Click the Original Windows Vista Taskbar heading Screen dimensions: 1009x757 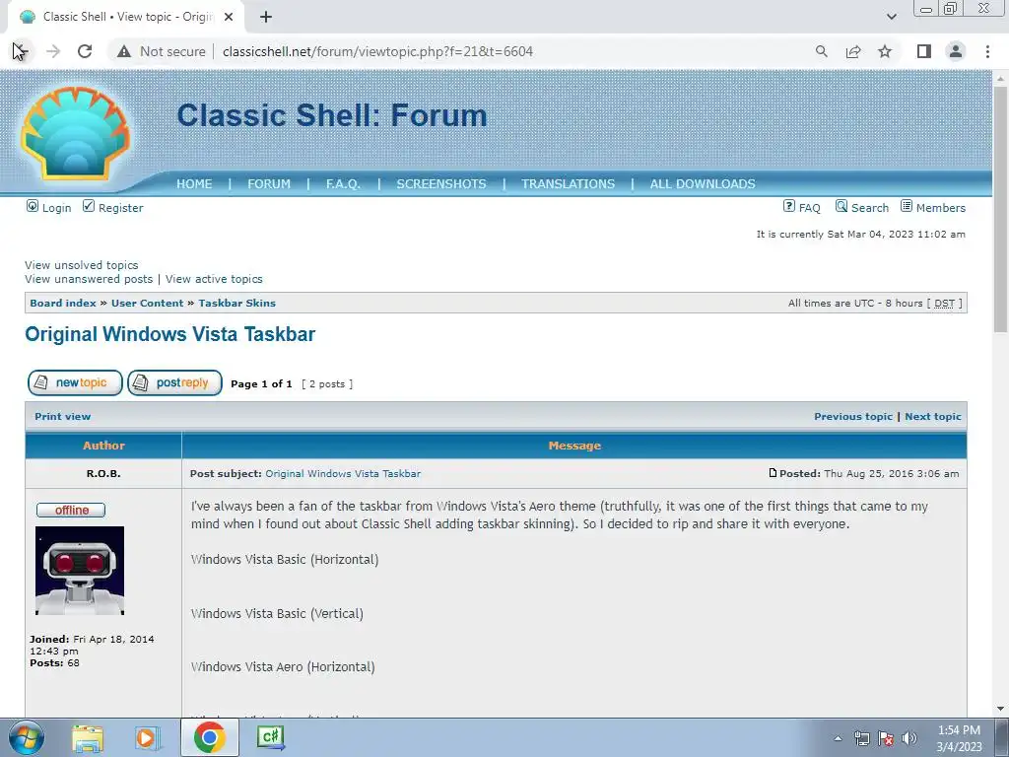[x=169, y=334]
